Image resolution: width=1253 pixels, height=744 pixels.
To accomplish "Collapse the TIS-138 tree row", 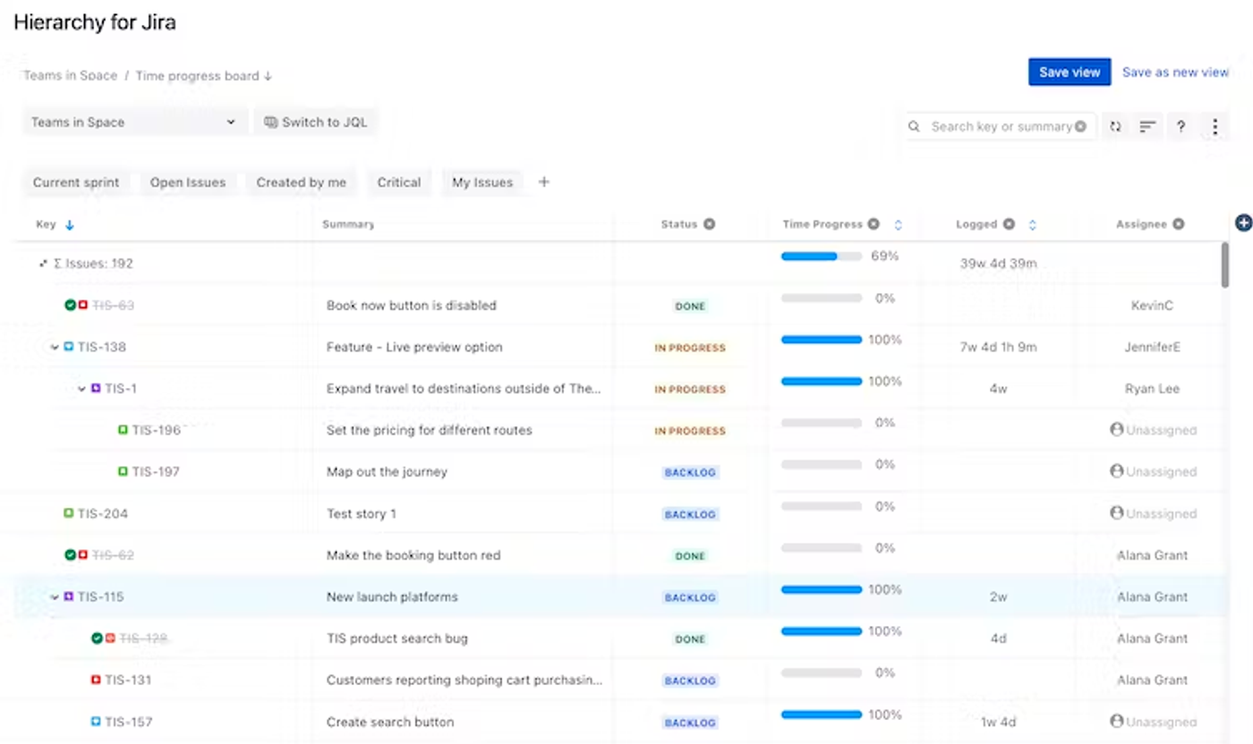I will (x=55, y=347).
